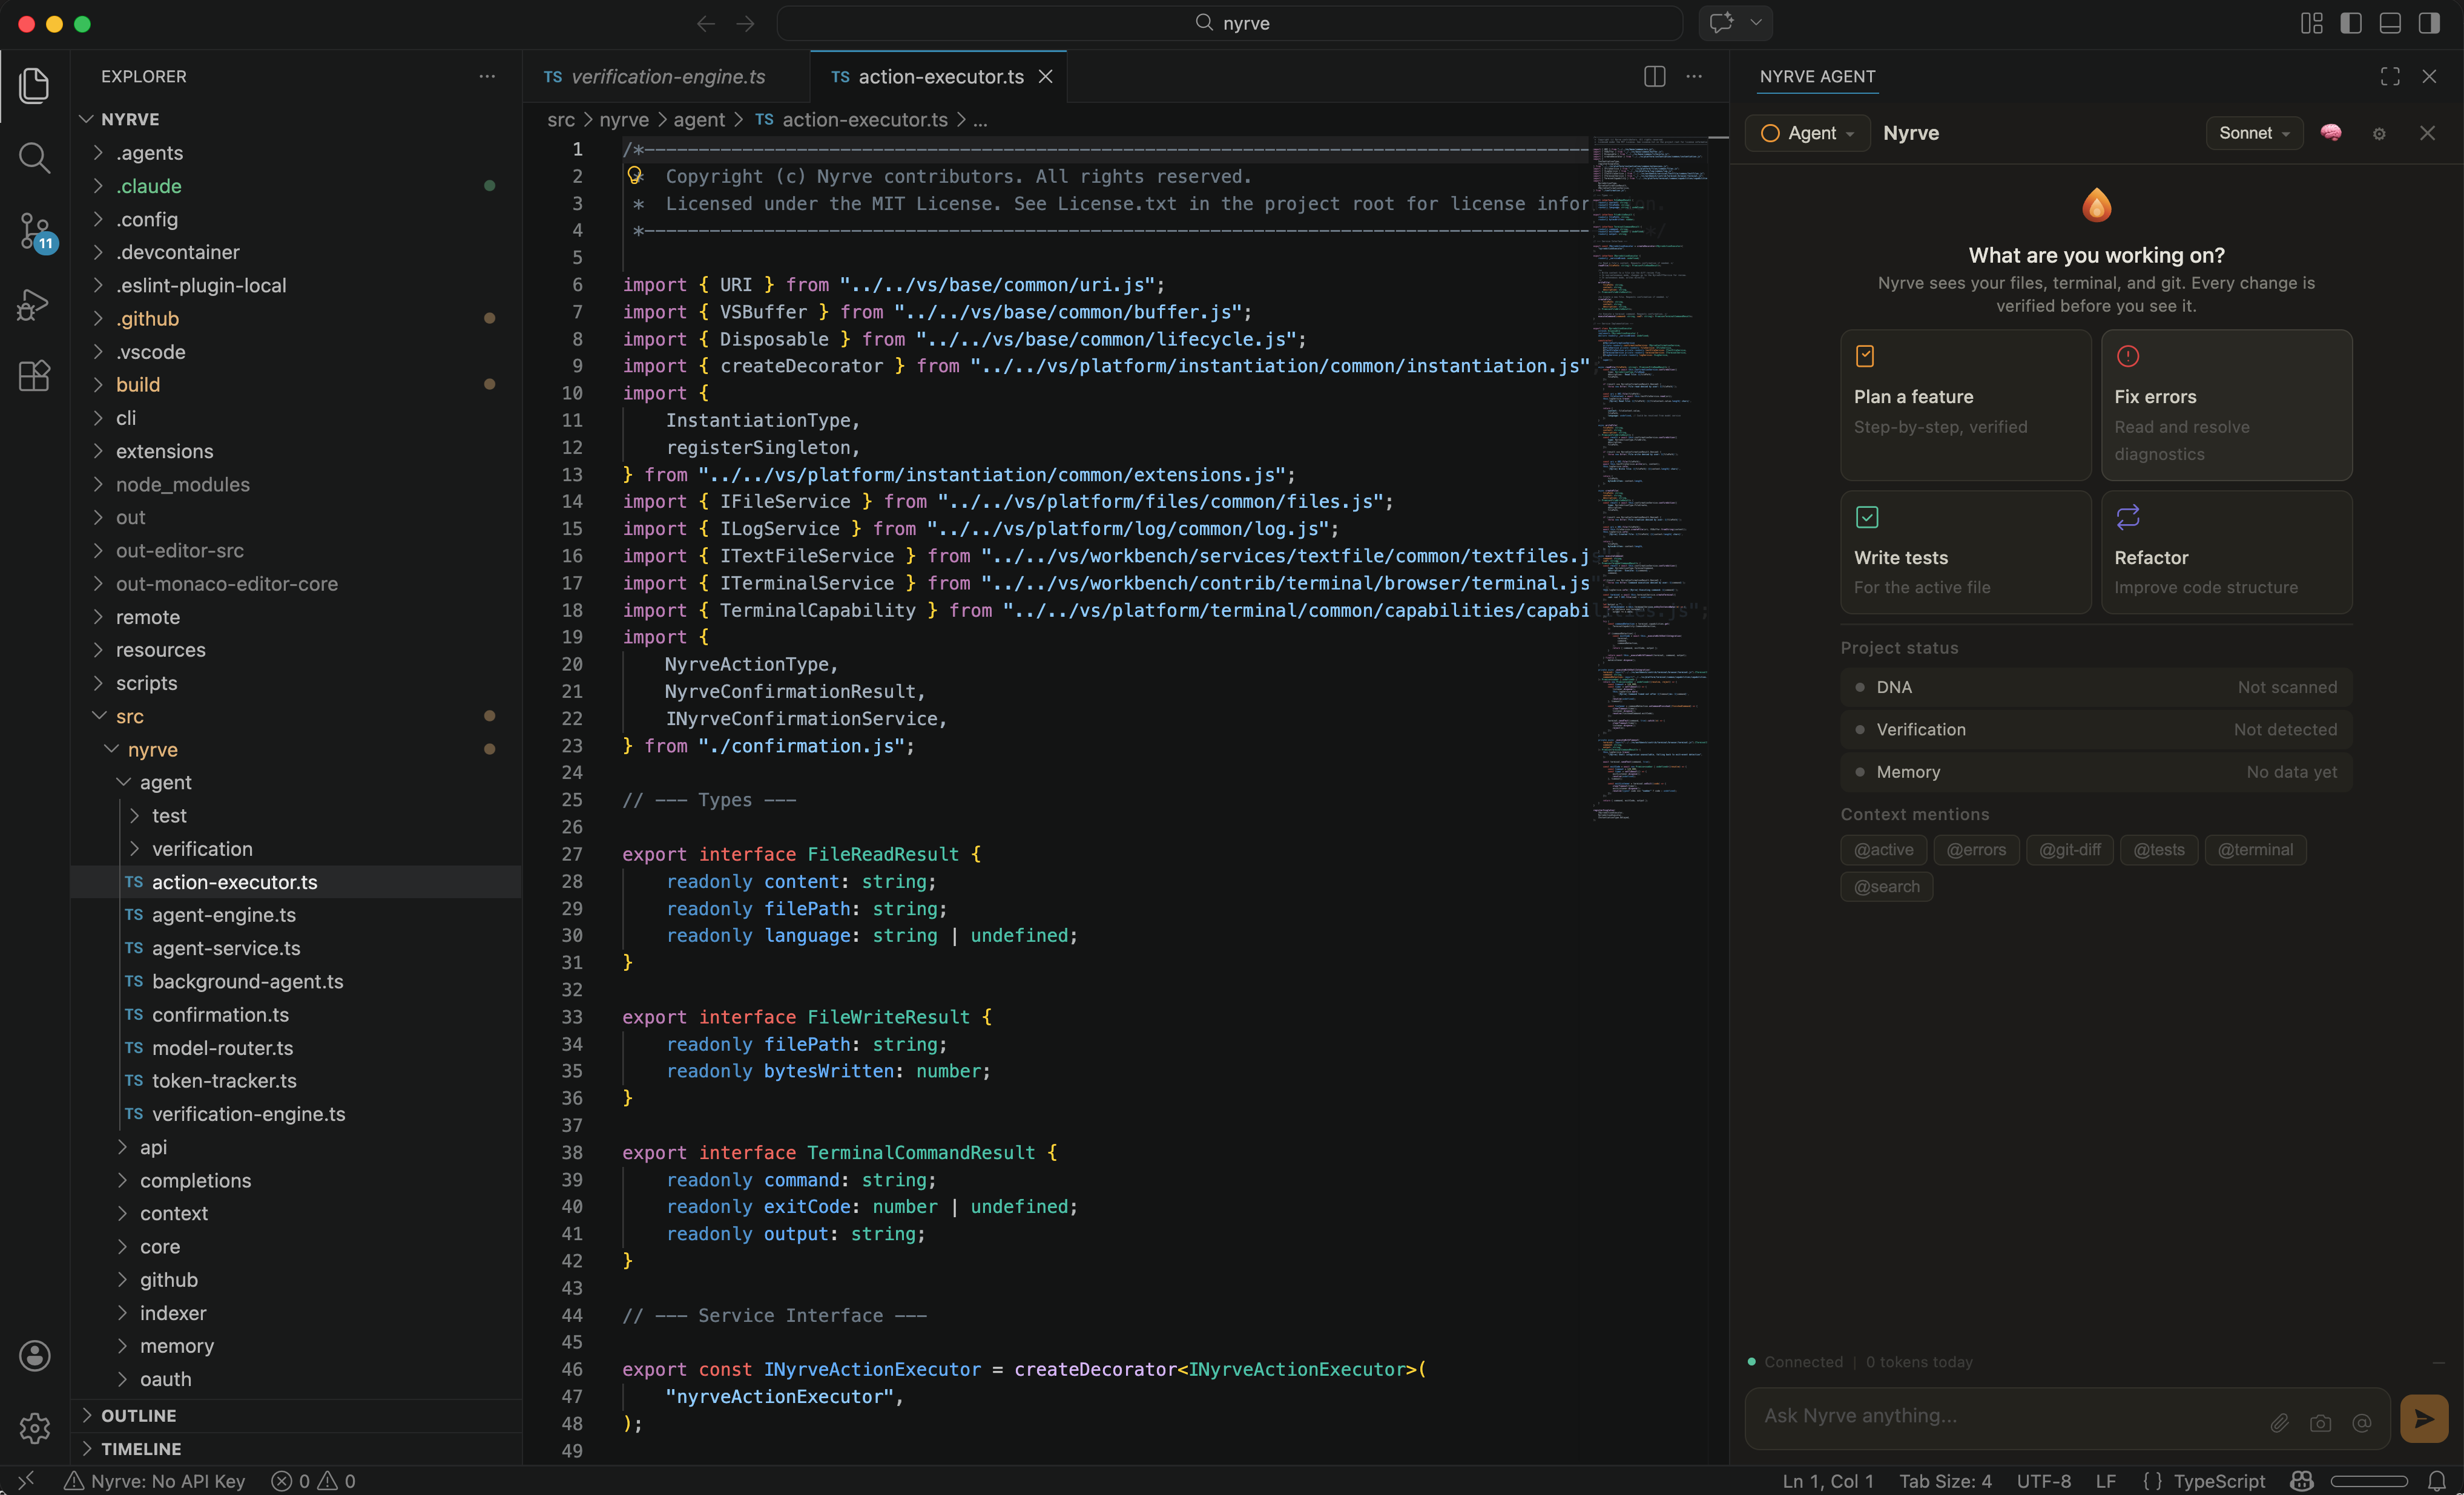Viewport: 2464px width, 1495px height.
Task: Open the Source Control view
Action: [34, 230]
